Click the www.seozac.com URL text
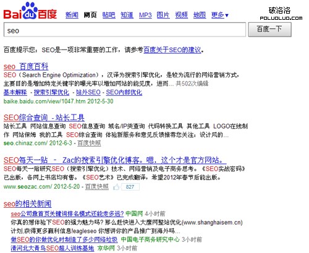 pos(28,187)
